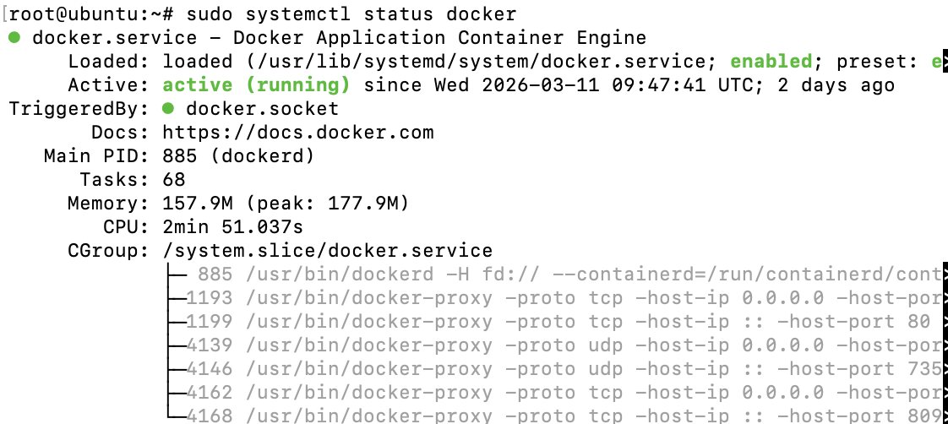This screenshot has height=424, width=948.
Task: Click the "active (running)" status text
Action: (256, 85)
